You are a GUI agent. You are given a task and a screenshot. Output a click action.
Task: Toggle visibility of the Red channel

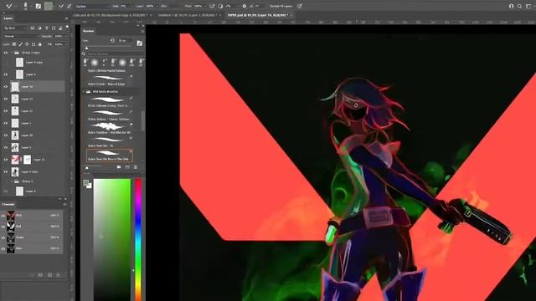(3, 227)
